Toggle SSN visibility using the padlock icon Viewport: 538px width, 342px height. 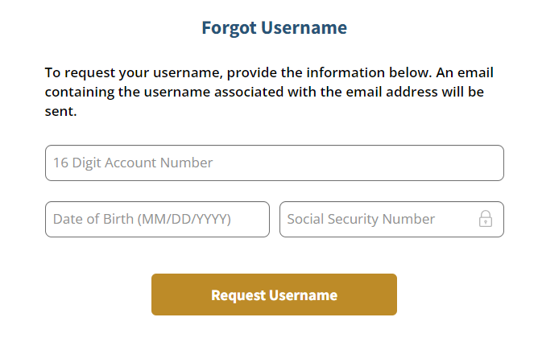[486, 219]
